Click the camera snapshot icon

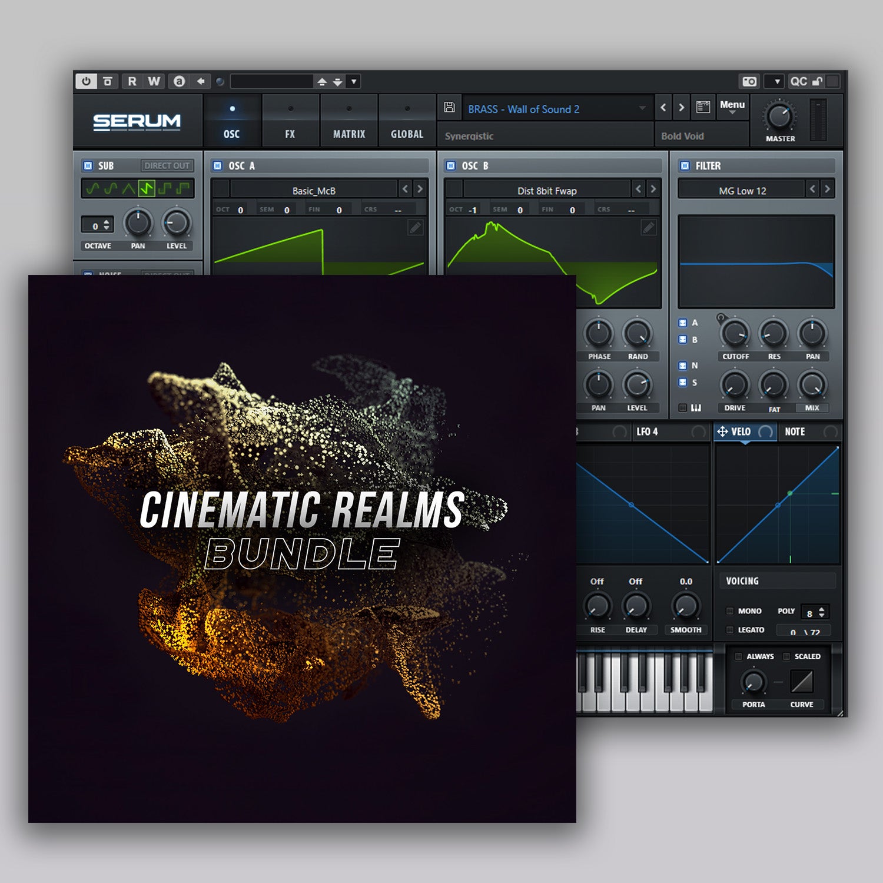pos(749,81)
